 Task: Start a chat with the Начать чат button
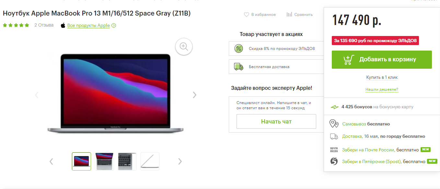pyautogui.click(x=276, y=122)
